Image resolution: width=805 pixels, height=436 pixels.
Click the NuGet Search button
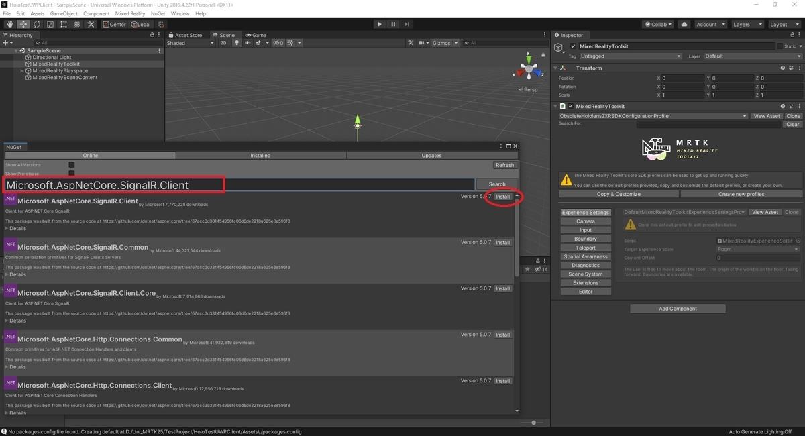point(497,184)
